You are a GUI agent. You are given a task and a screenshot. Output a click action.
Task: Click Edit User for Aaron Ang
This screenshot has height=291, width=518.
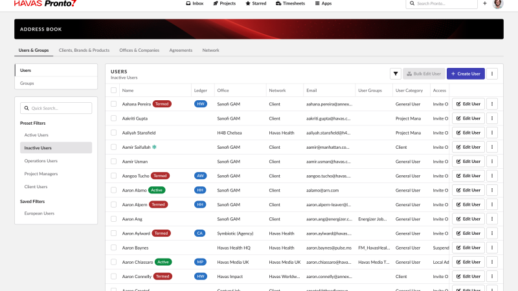tap(468, 219)
